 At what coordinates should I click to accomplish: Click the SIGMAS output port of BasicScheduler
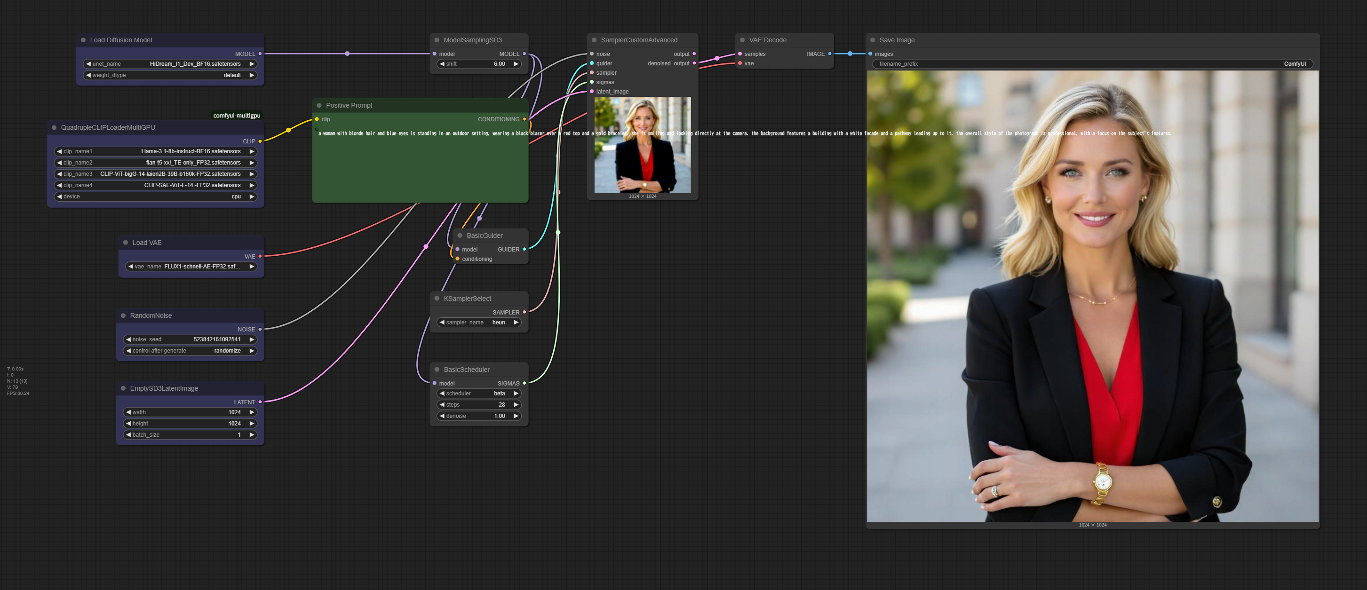point(525,383)
